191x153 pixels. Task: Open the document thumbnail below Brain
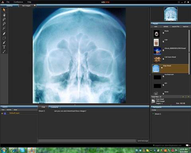click(x=156, y=43)
